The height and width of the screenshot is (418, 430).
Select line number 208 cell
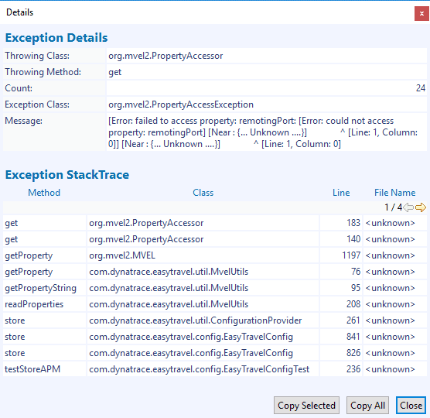(x=341, y=304)
